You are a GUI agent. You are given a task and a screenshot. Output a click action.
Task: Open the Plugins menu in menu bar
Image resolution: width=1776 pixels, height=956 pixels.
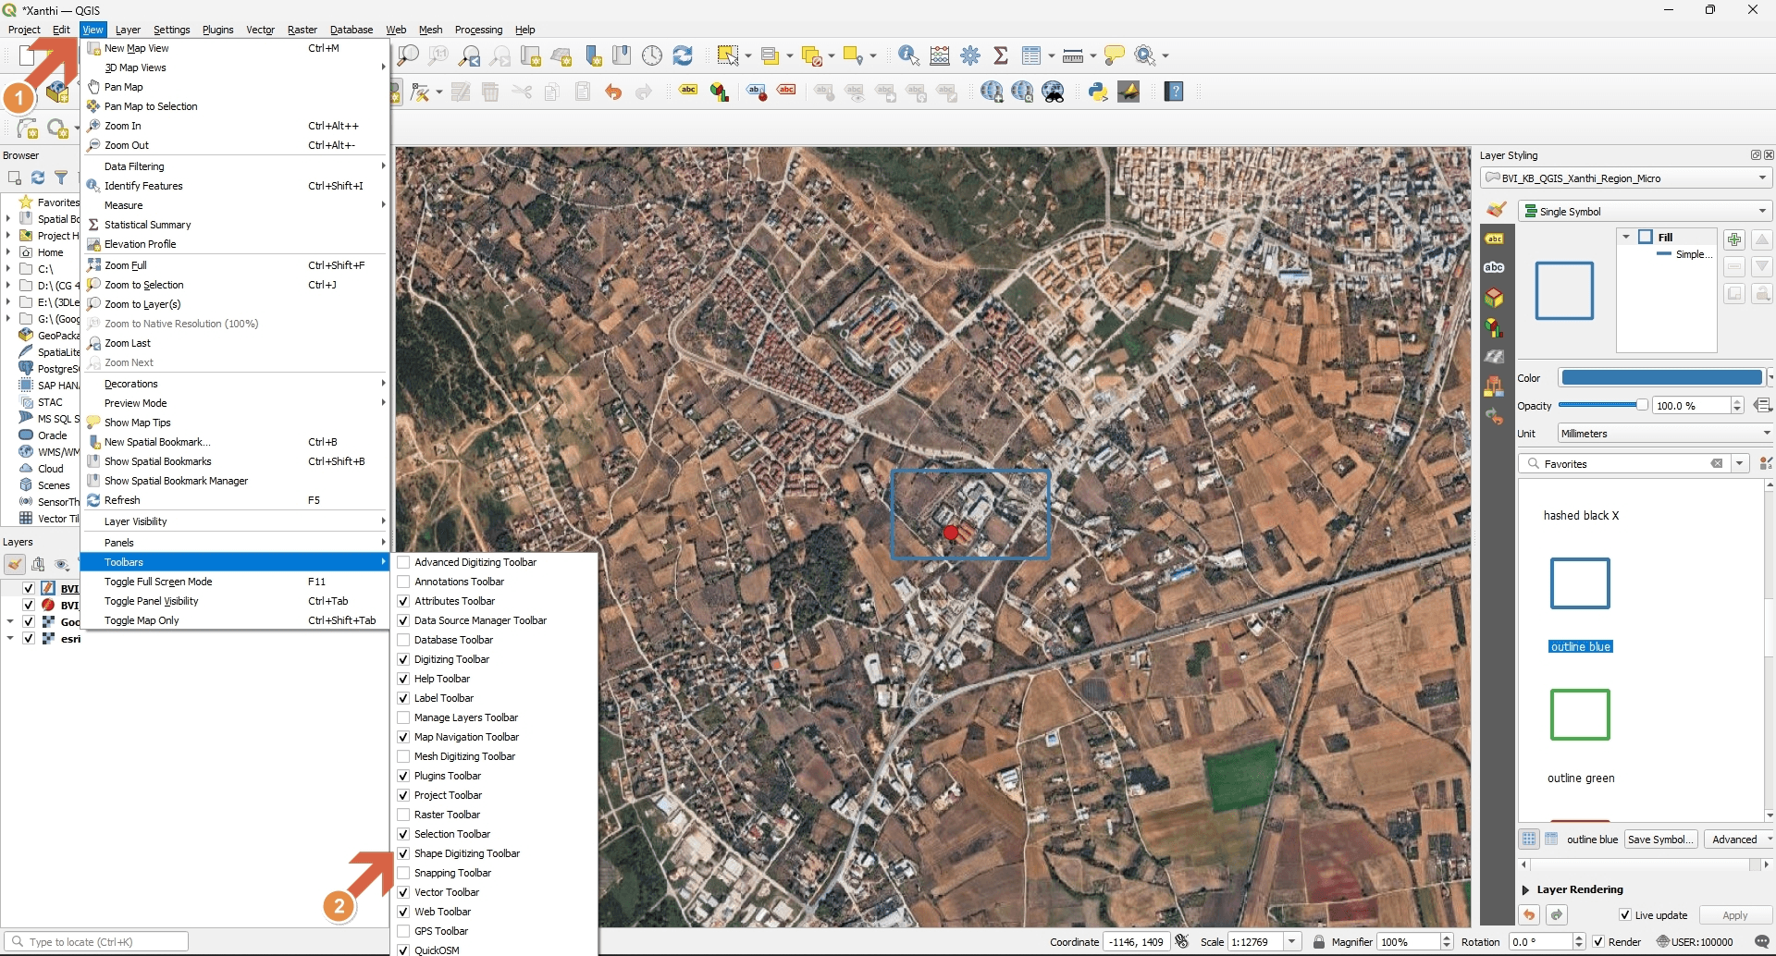tap(218, 30)
